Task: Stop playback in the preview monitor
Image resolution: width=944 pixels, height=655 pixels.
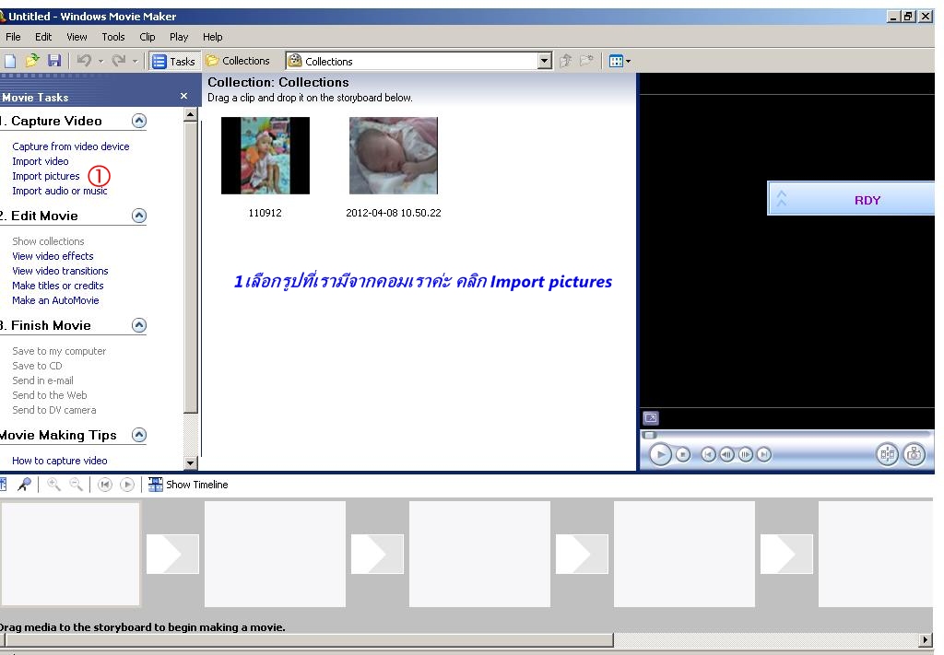Action: tap(683, 455)
